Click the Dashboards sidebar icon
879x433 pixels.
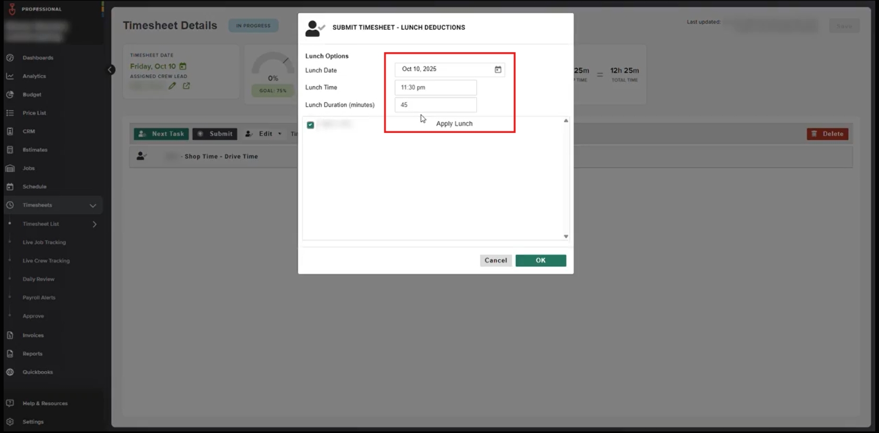(10, 58)
